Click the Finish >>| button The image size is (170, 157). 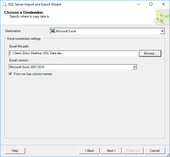(133, 151)
